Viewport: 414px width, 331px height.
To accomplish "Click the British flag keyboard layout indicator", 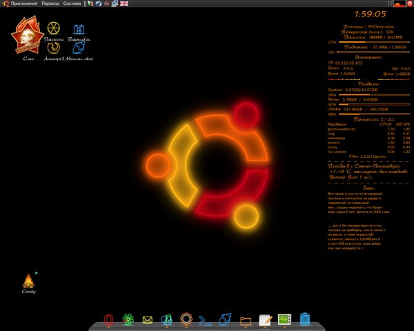I will (x=124, y=3).
